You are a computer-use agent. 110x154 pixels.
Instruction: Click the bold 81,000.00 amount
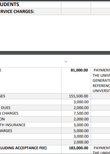79,70
